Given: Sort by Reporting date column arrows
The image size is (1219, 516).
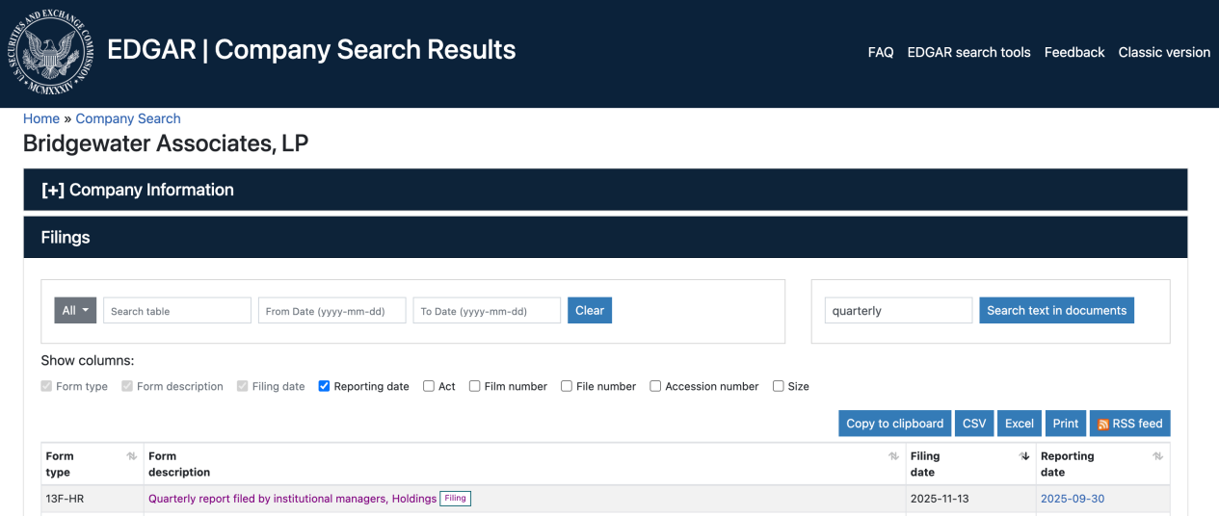Looking at the screenshot, I should coord(1157,456).
